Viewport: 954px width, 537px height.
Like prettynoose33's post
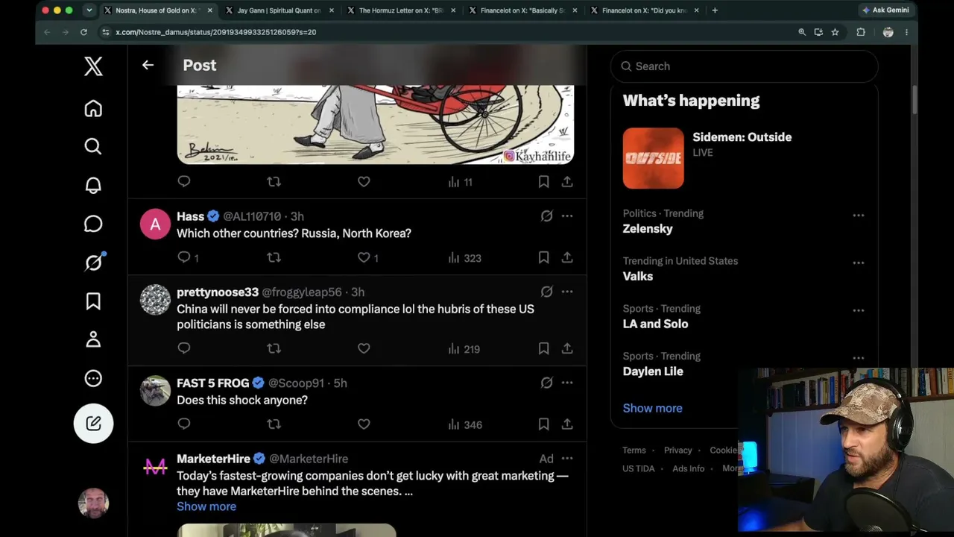(364, 348)
